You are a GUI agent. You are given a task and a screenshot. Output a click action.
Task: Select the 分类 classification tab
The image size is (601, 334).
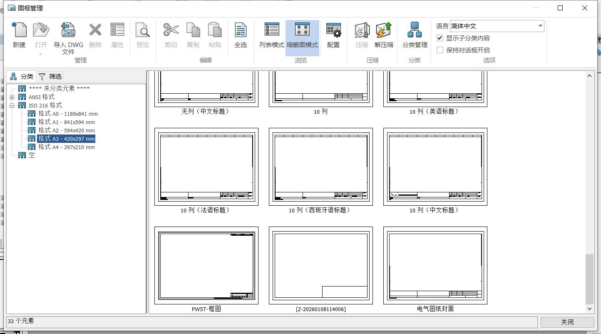(x=22, y=77)
